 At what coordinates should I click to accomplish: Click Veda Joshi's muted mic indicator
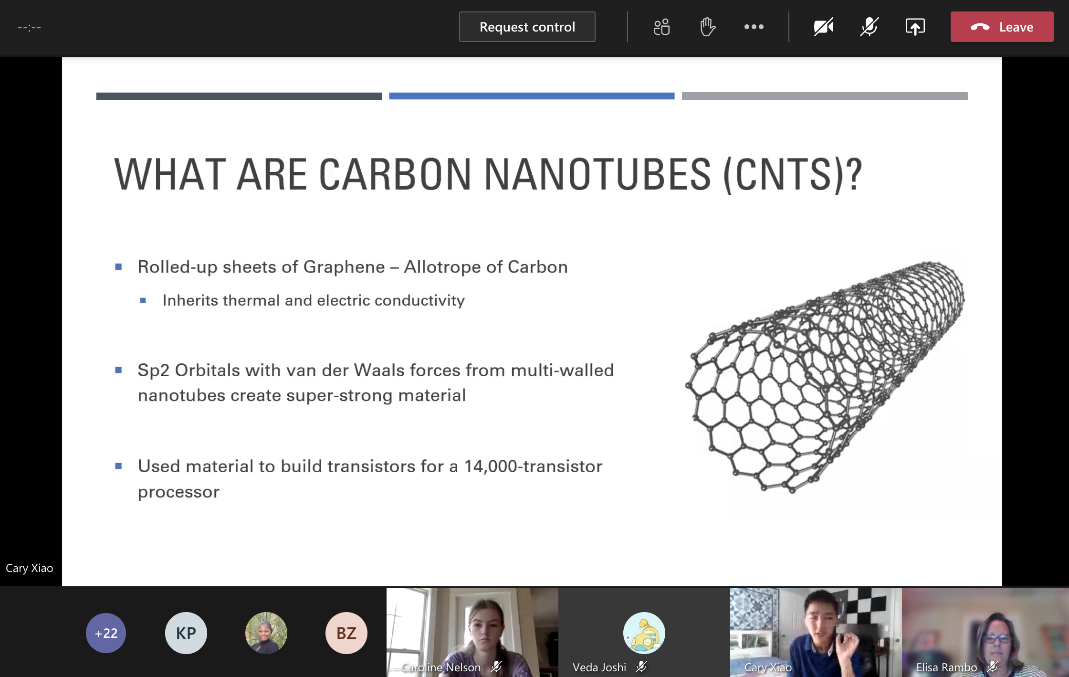coord(641,666)
